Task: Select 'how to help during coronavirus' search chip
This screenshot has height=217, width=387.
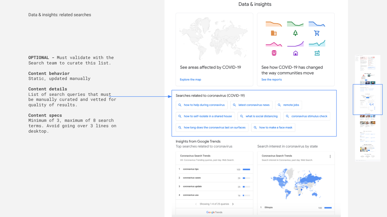Action: tap(202, 105)
